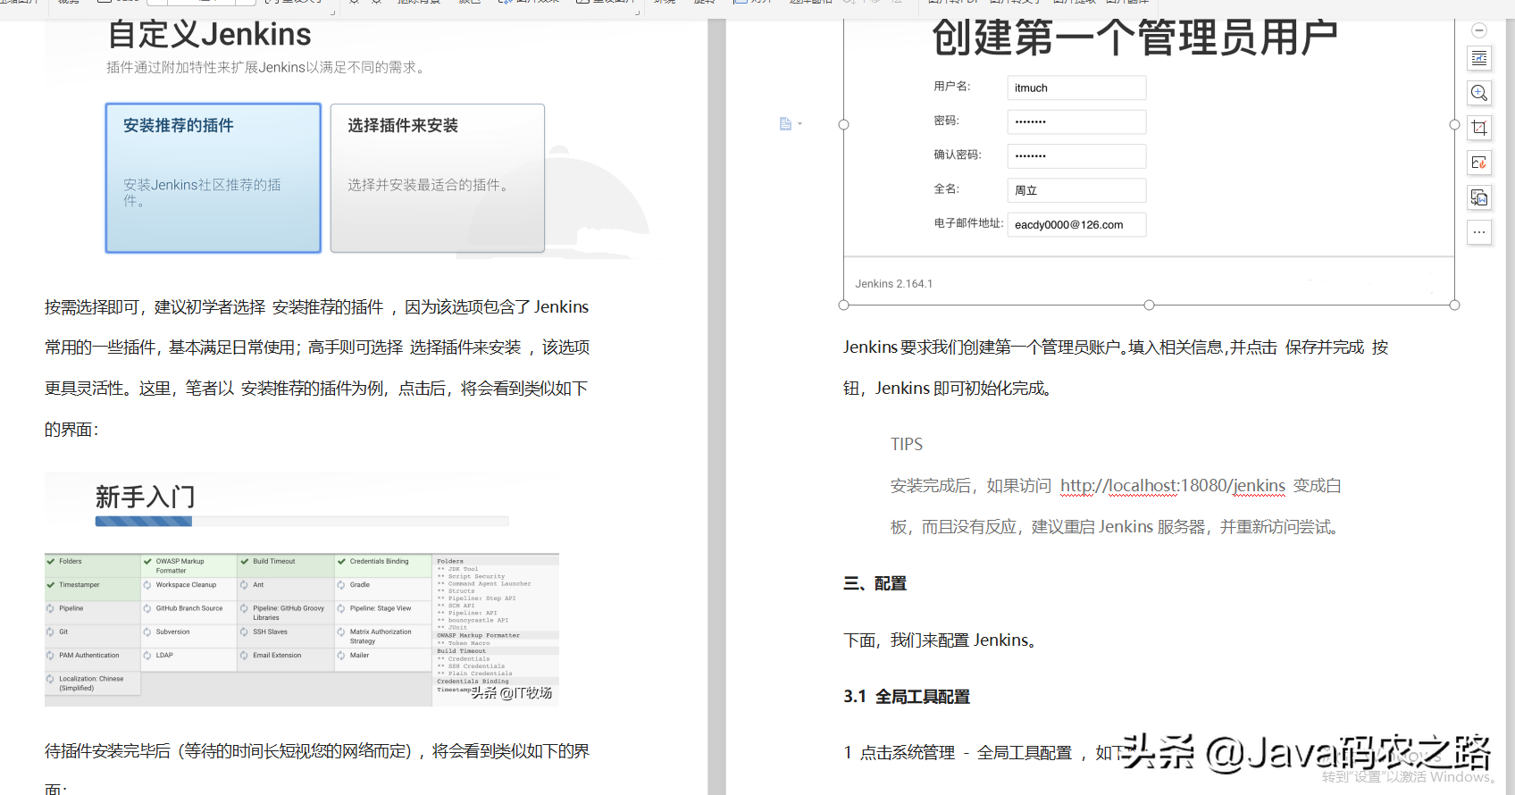The width and height of the screenshot is (1515, 795).
Task: Open the picture editing icon with orange mark
Action: point(1479,163)
